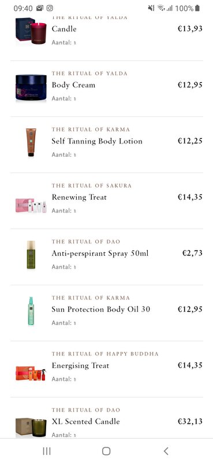The width and height of the screenshot is (213, 463).
Task: Open the Yalda Candle product image
Action: point(31,31)
